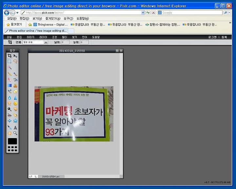Open the 조정 menu
The image size is (236, 189).
click(54, 37)
